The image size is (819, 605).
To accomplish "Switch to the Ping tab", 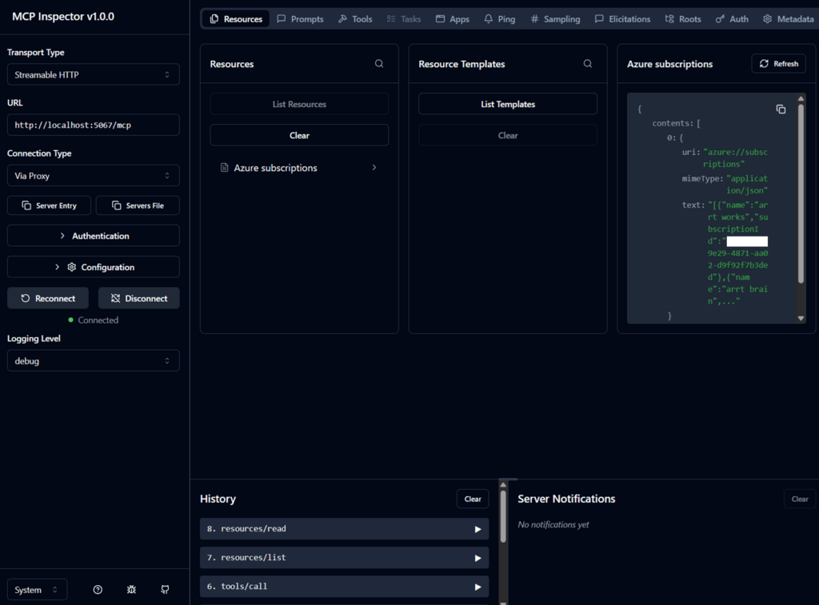I will [x=500, y=19].
